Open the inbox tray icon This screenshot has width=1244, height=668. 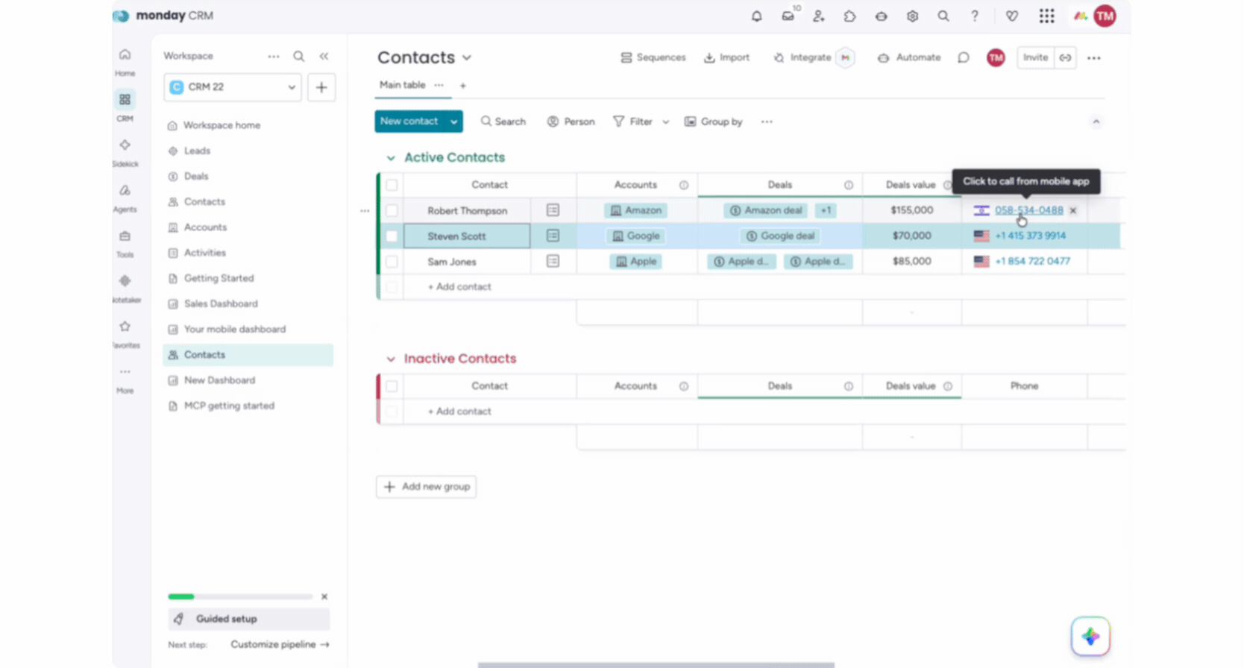pyautogui.click(x=788, y=16)
